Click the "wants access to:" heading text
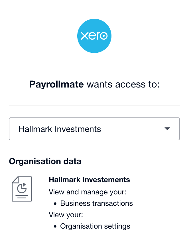Screen dimensions: 191x240 tap(123, 84)
